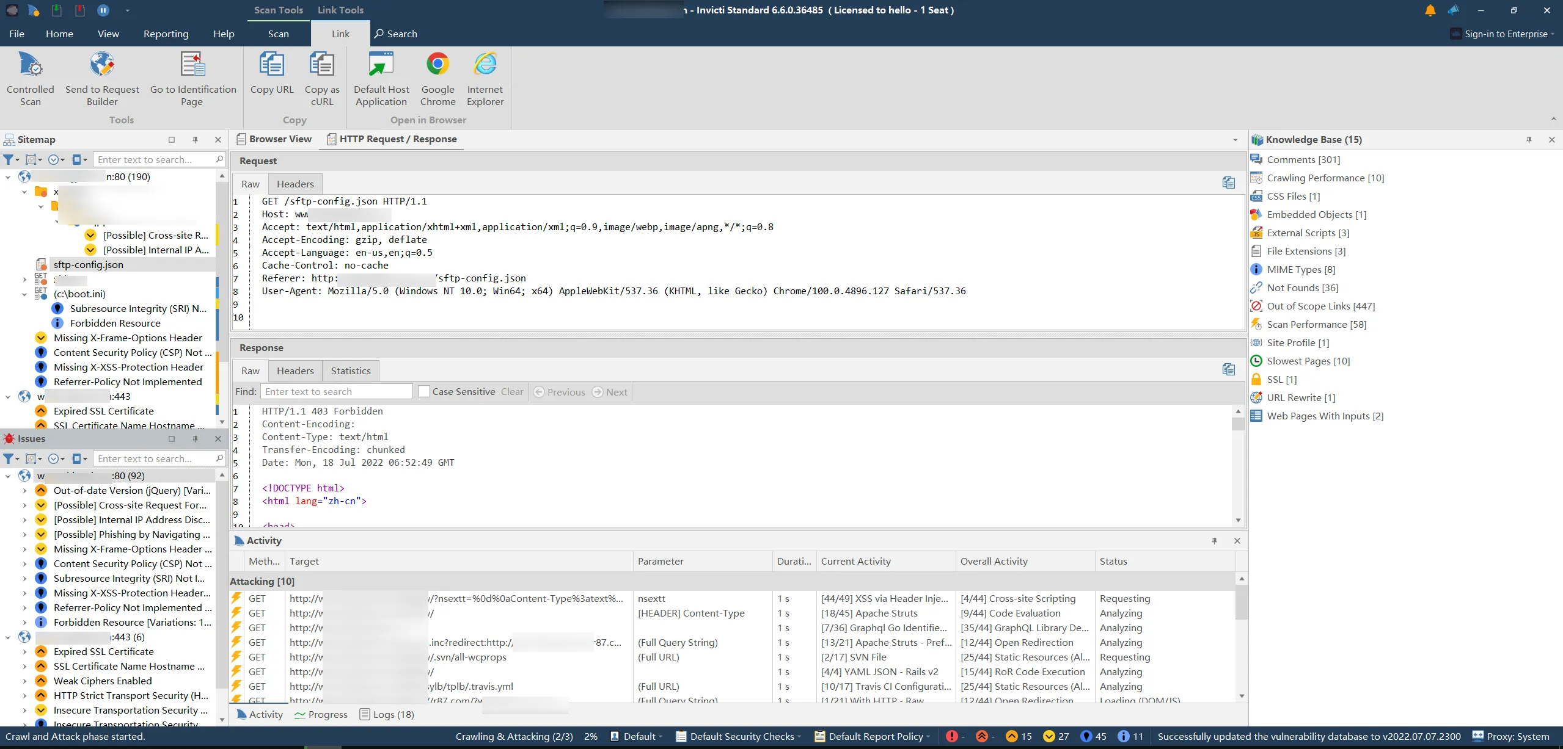The image size is (1563, 749).
Task: Open the Reporting menu
Action: 166,34
